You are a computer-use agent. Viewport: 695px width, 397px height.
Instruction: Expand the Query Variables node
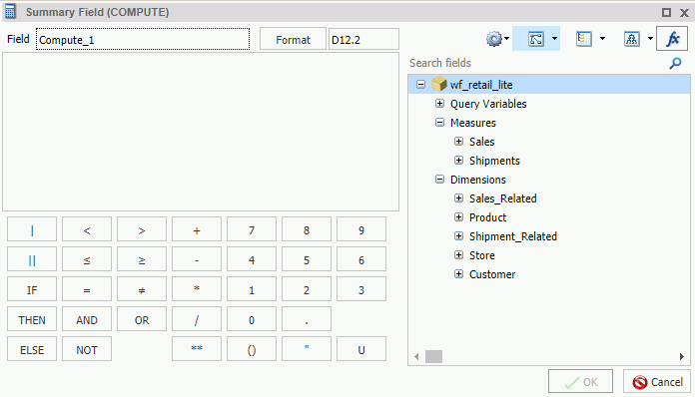[439, 103]
